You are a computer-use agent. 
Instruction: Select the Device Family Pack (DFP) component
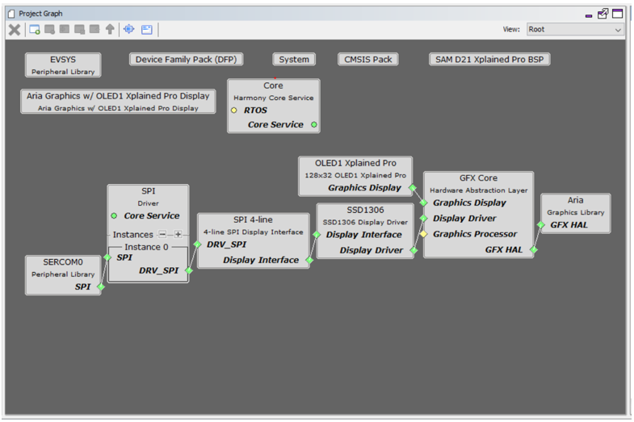(x=186, y=60)
